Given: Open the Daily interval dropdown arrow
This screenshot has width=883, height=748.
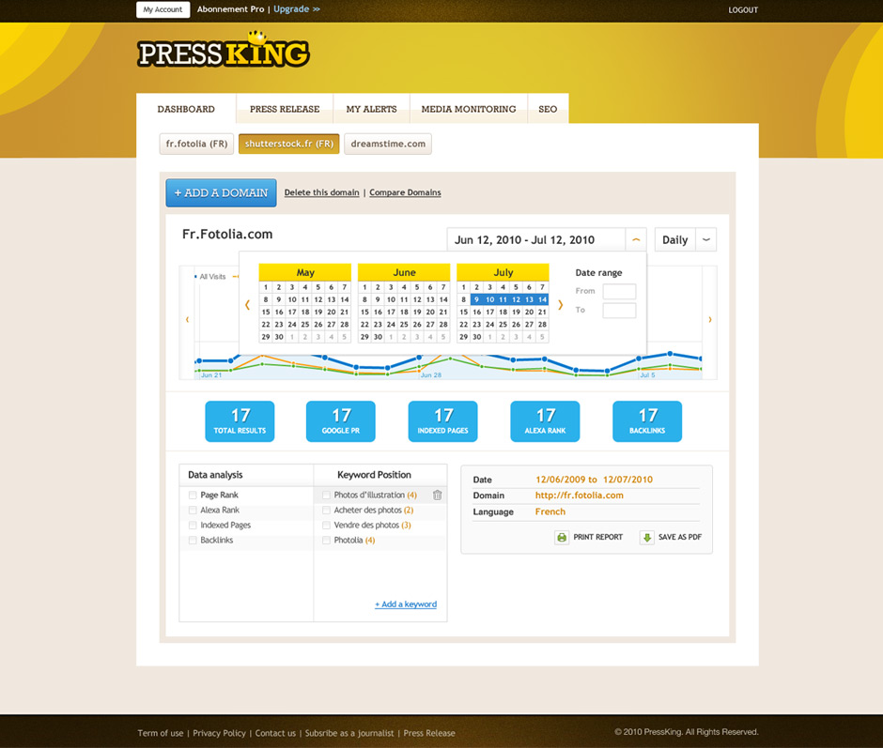Looking at the screenshot, I should [706, 239].
